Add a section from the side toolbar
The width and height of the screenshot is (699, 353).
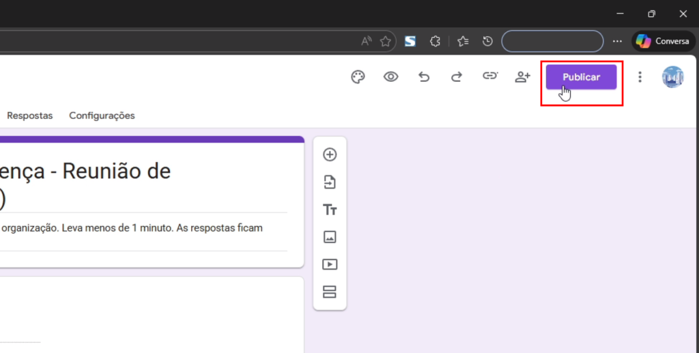(x=330, y=292)
